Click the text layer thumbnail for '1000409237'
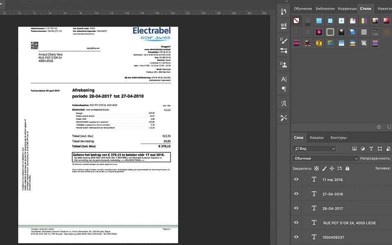Screen dimensions: 392x245 click(314, 237)
